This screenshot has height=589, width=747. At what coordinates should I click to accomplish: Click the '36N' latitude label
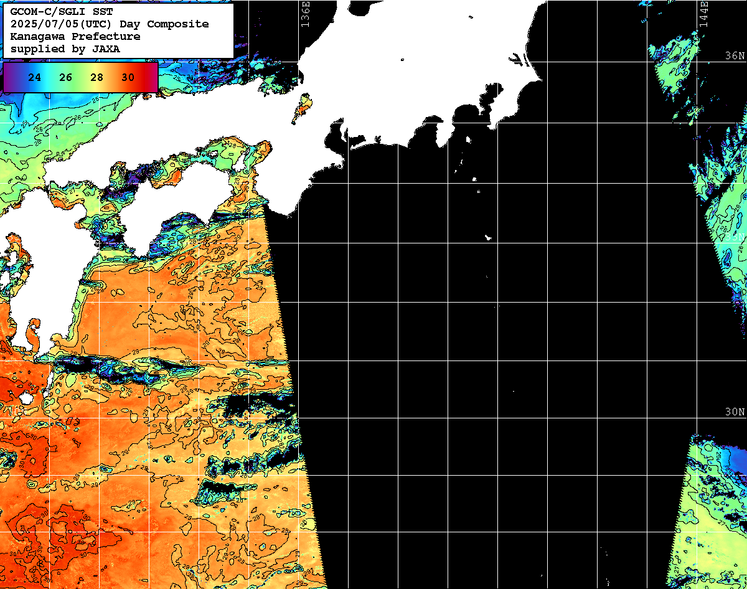point(735,56)
